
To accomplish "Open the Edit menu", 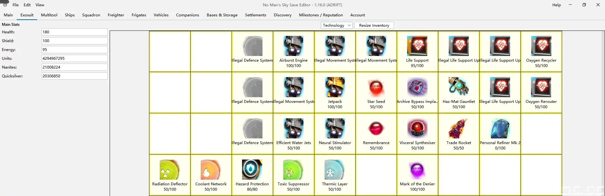I will (27, 5).
